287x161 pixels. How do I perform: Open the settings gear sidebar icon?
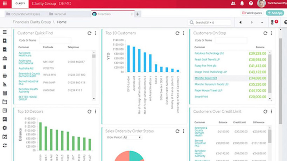point(5,128)
